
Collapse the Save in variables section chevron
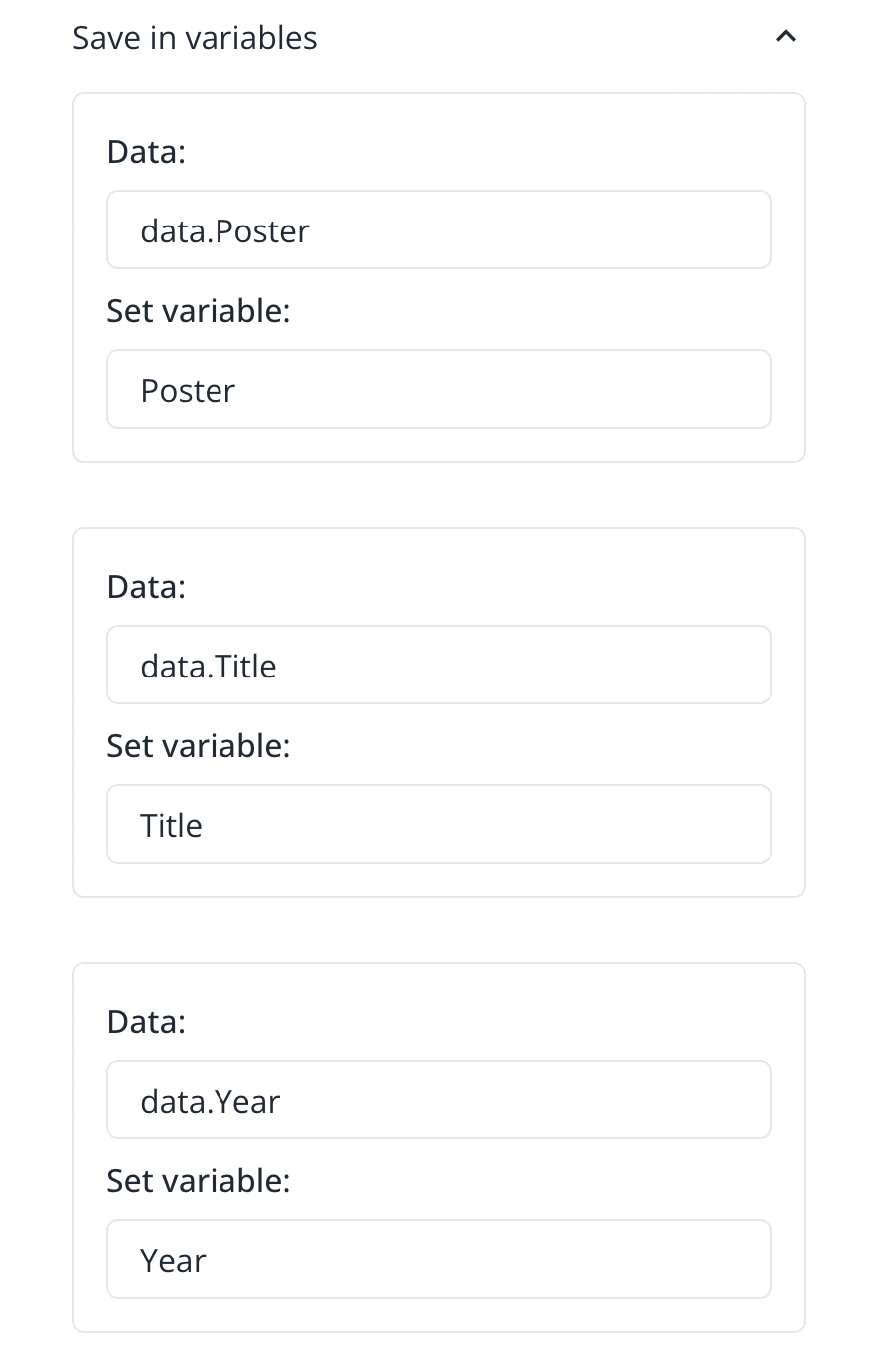point(786,37)
